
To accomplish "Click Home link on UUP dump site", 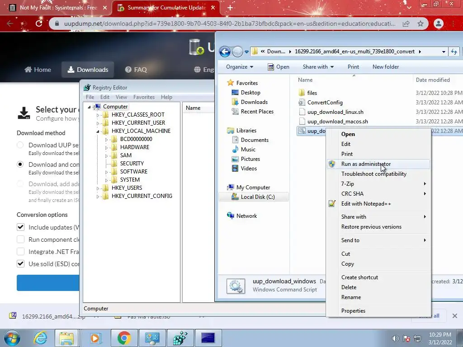I will (x=38, y=70).
